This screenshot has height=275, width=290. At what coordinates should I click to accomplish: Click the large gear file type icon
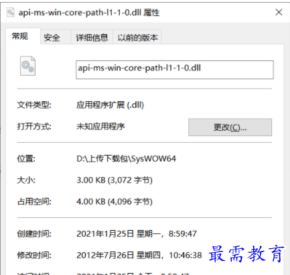[x=28, y=66]
